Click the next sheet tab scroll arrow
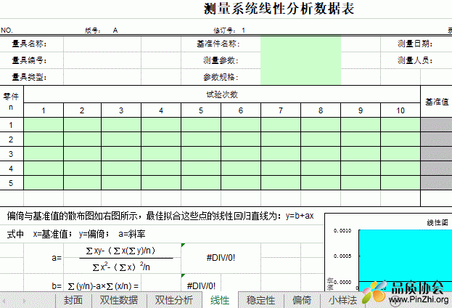Image resolution: width=452 pixels, height=308 pixels. (x=25, y=301)
